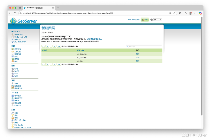
Task: Sort by the published column header
Action: pyautogui.click(x=44, y=50)
